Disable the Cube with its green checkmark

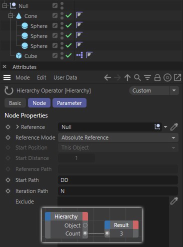coord(68,55)
